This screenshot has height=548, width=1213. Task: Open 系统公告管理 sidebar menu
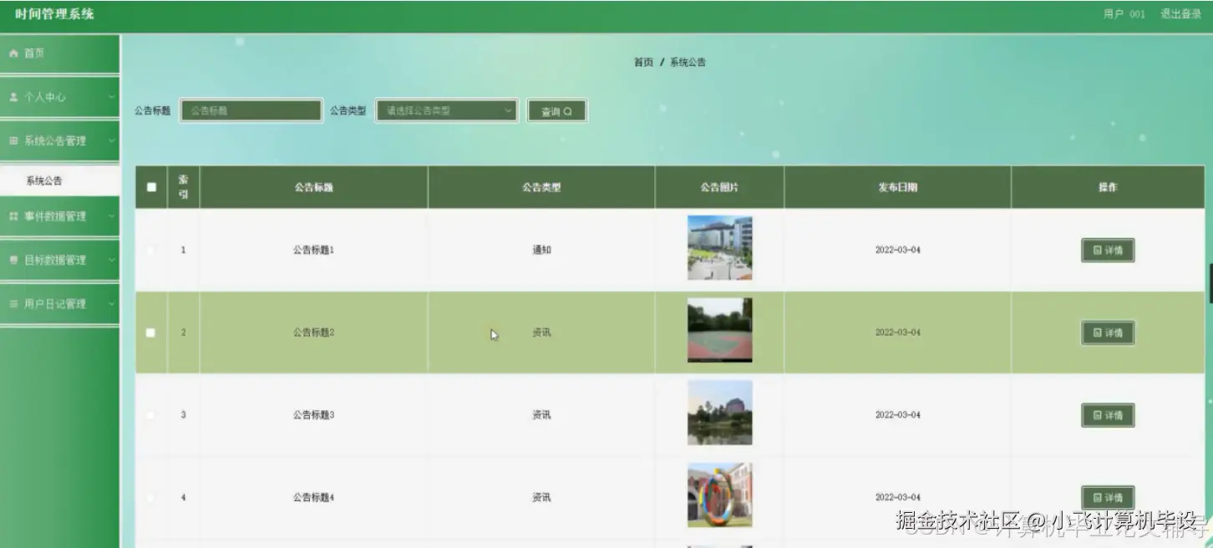pyautogui.click(x=59, y=141)
